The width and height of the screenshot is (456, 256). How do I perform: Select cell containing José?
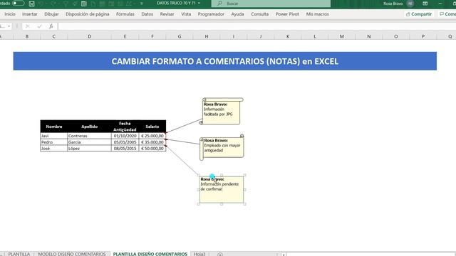coord(54,149)
